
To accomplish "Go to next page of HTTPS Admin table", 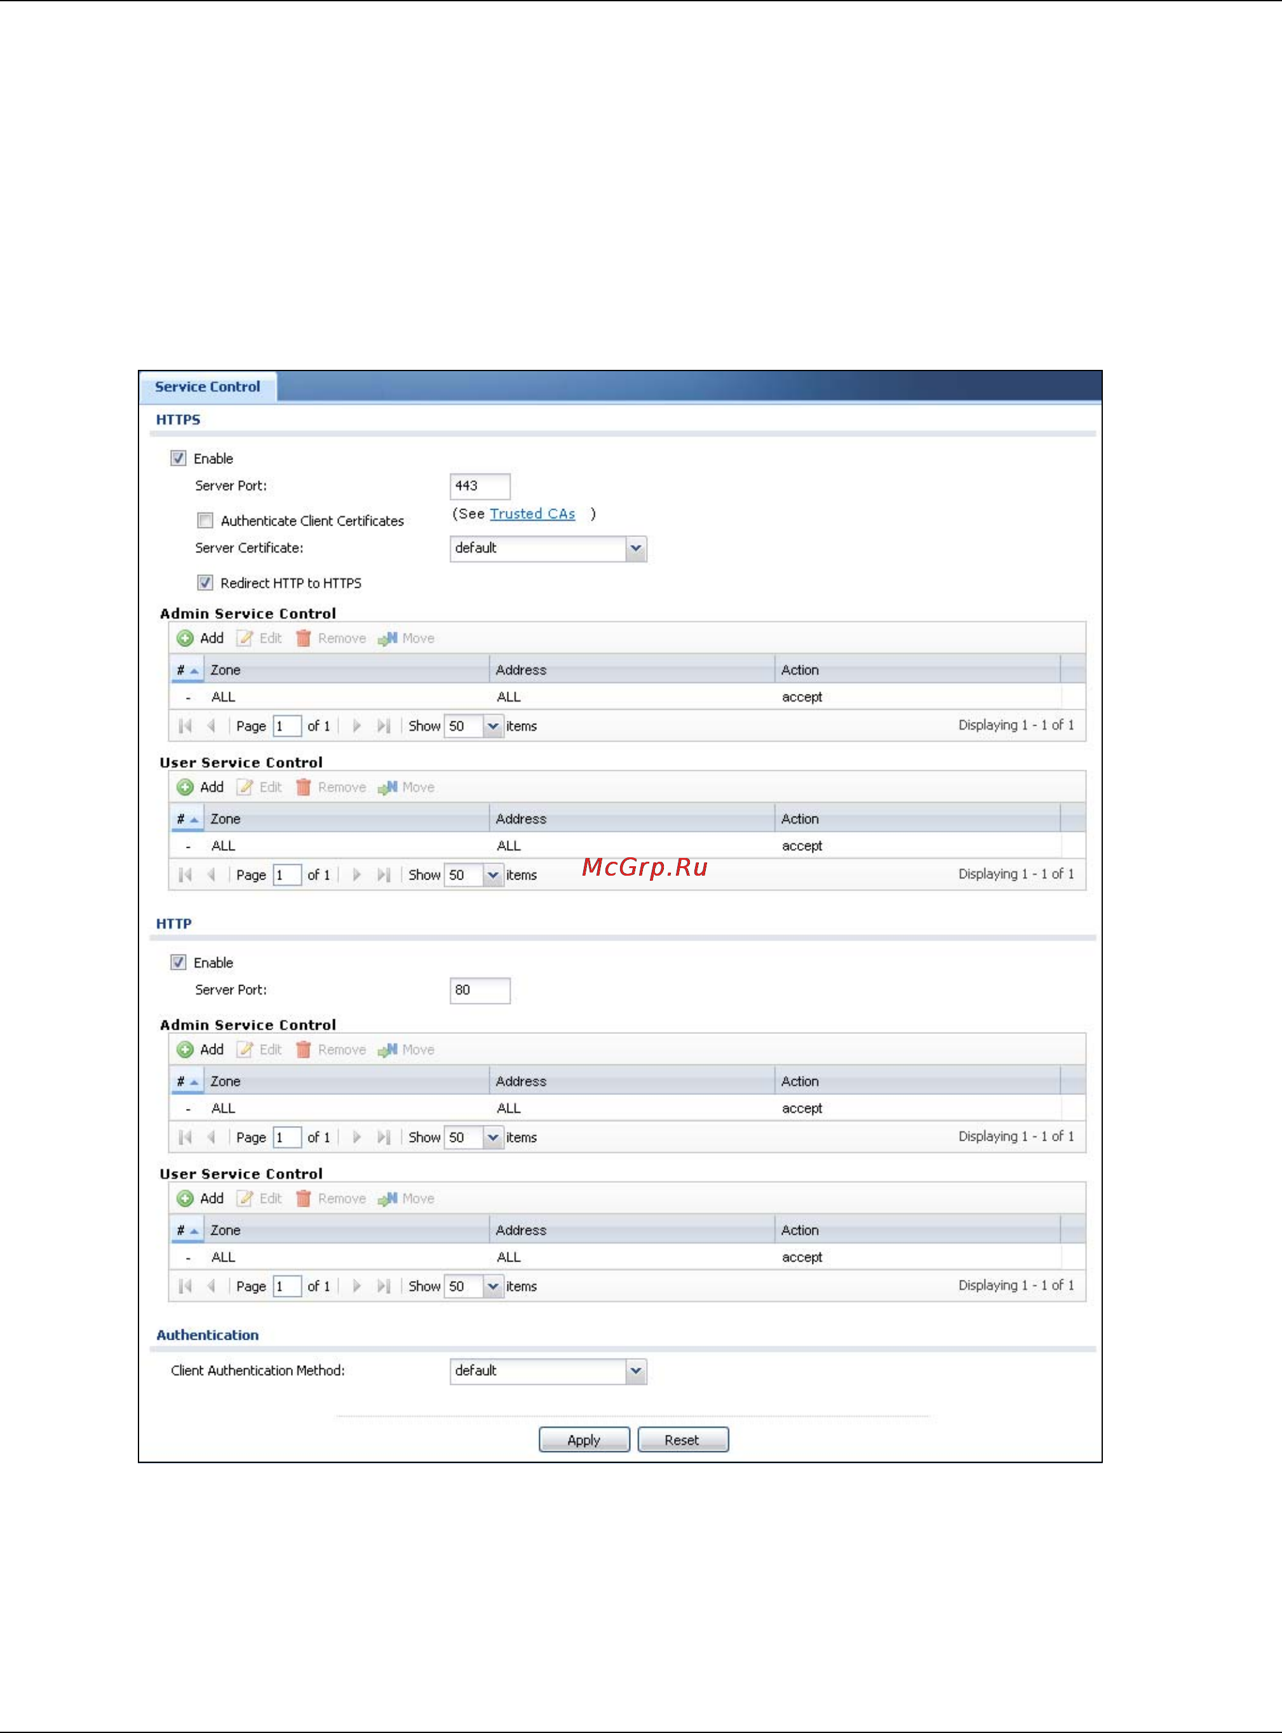I will (356, 726).
